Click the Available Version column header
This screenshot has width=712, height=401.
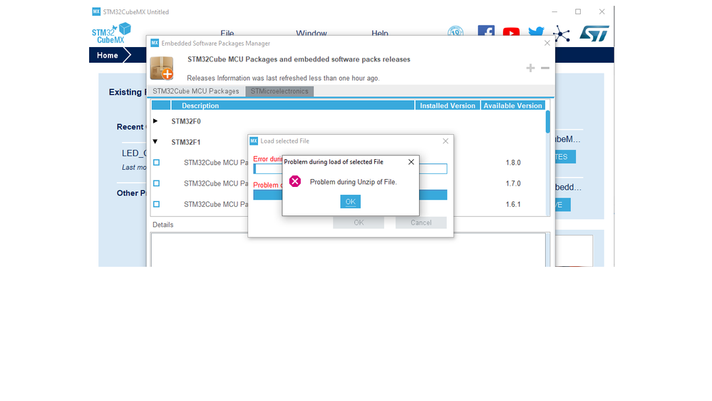[x=512, y=106]
